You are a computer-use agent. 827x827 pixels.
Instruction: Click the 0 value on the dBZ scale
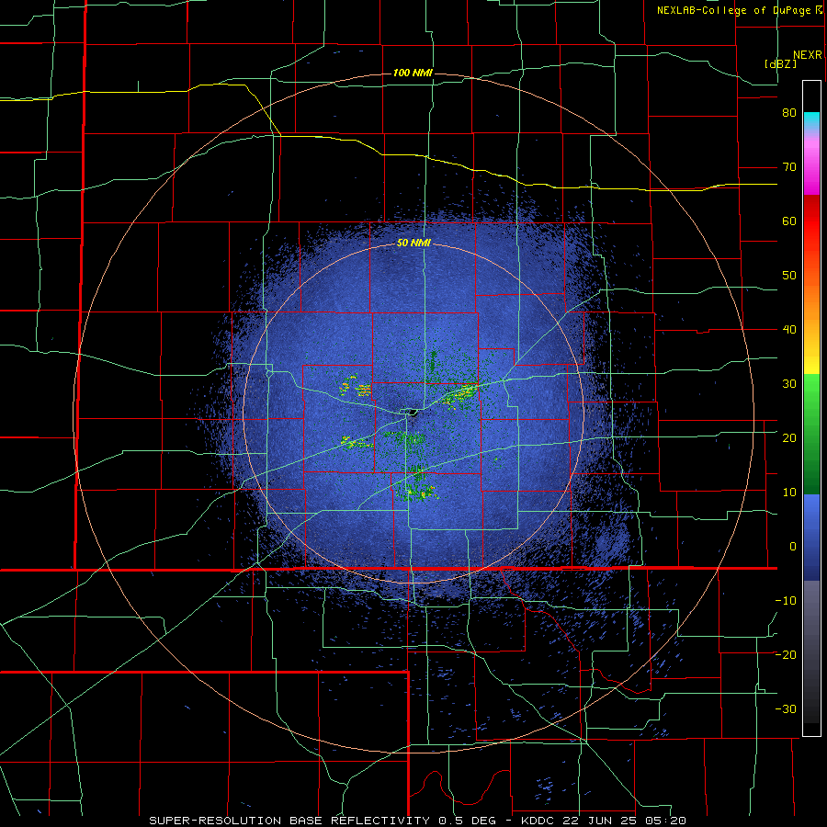click(793, 547)
